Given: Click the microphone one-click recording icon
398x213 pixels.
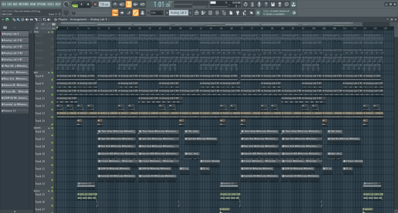Looking at the screenshot, I should (259, 4).
